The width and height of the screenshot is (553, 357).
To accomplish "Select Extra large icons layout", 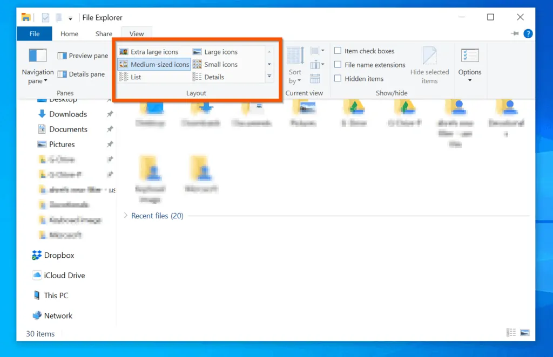I will pos(149,52).
